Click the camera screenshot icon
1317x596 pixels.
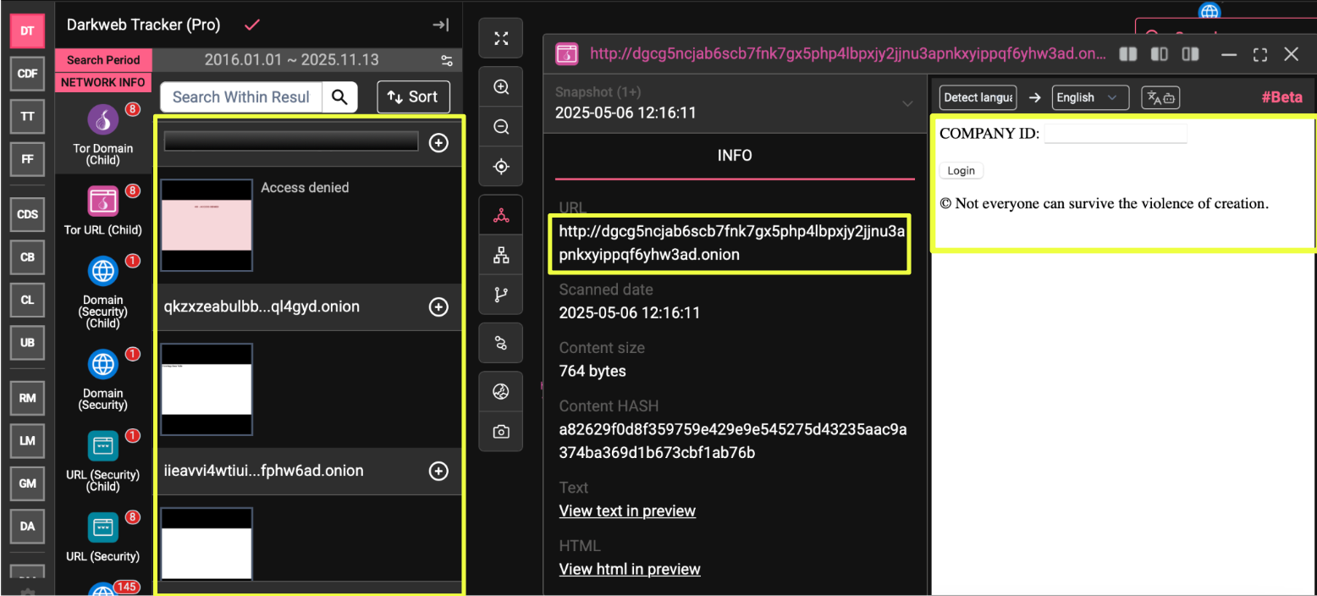tap(501, 432)
